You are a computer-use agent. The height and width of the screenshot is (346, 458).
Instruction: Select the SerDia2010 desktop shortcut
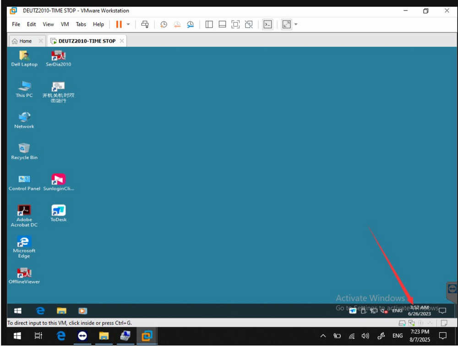click(x=59, y=59)
